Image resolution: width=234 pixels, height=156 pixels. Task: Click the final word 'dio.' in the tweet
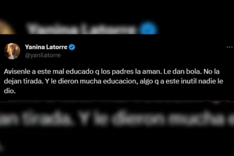click(10, 91)
